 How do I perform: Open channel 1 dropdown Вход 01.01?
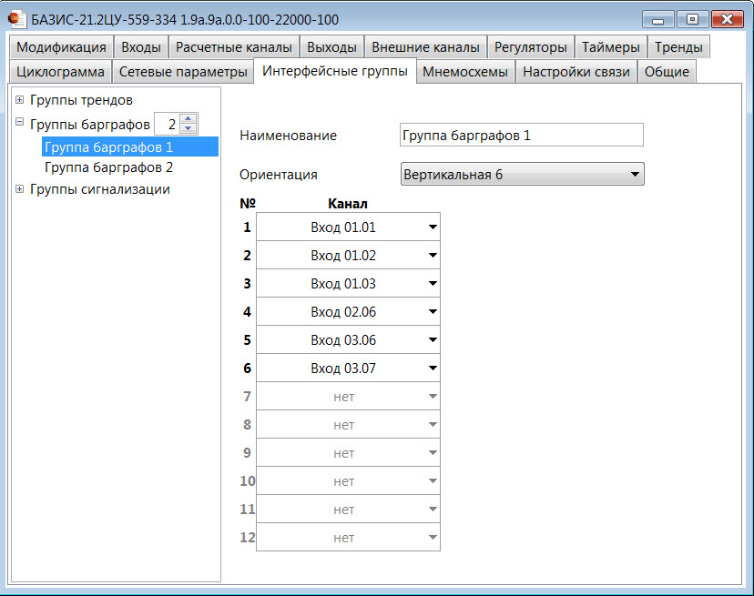pos(348,227)
